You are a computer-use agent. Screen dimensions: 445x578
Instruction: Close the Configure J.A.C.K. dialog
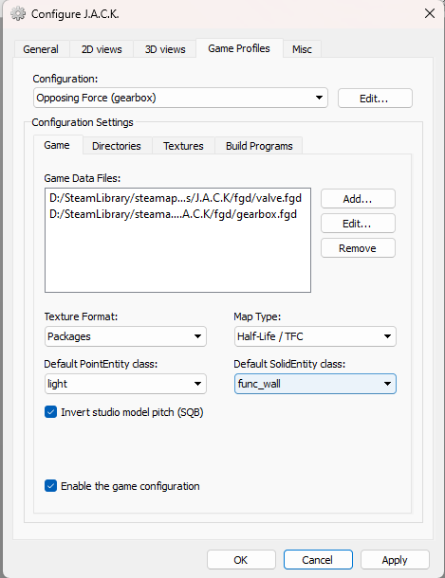[x=430, y=13]
